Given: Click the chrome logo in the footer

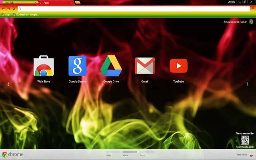Looking at the screenshot, I should tap(12, 154).
